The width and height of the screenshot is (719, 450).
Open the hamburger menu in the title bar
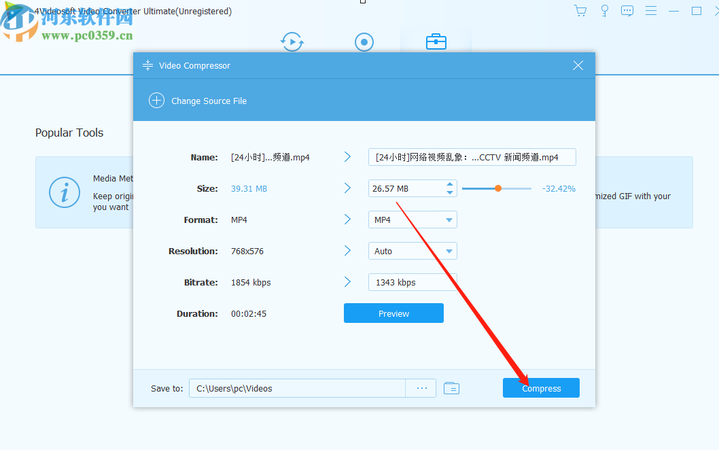click(650, 10)
